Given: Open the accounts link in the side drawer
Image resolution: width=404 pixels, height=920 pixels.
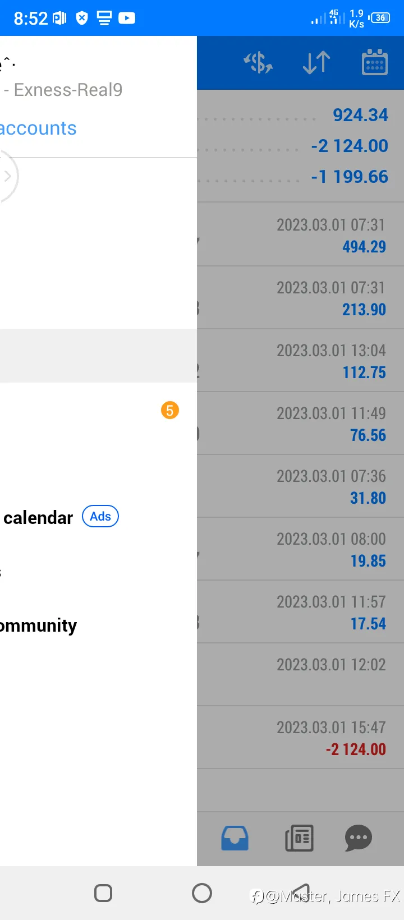Looking at the screenshot, I should pos(38,128).
